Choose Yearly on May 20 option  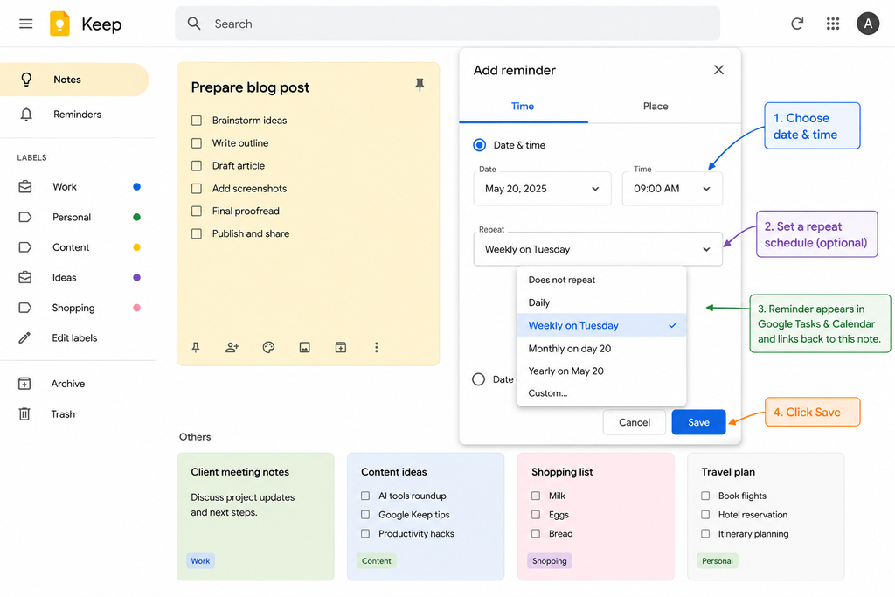coord(601,371)
